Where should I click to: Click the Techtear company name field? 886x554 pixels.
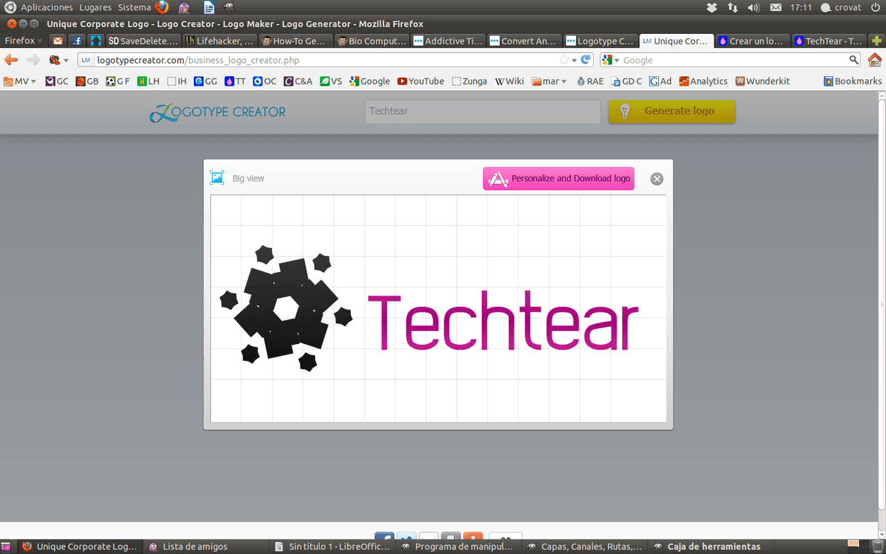(482, 111)
